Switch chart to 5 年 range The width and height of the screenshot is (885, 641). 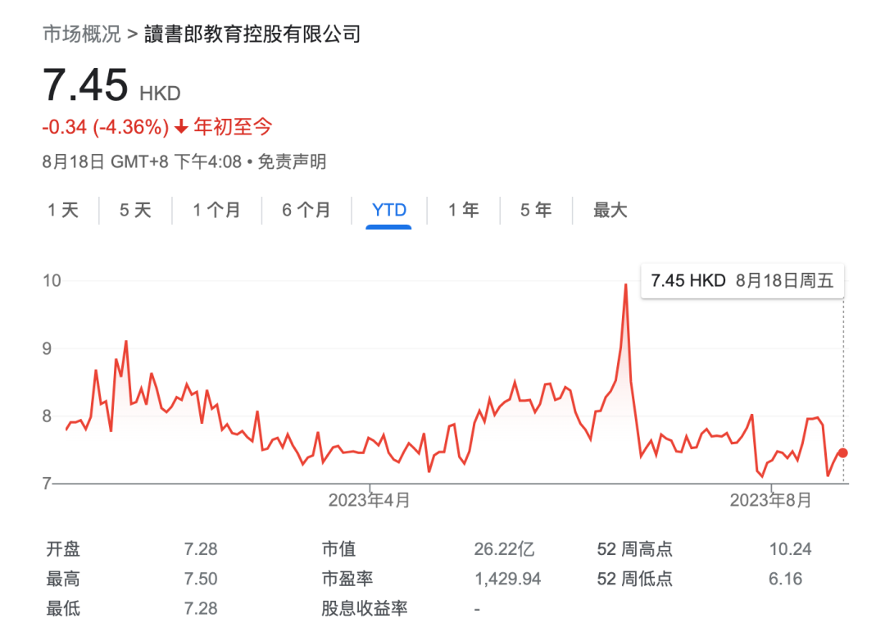(536, 210)
